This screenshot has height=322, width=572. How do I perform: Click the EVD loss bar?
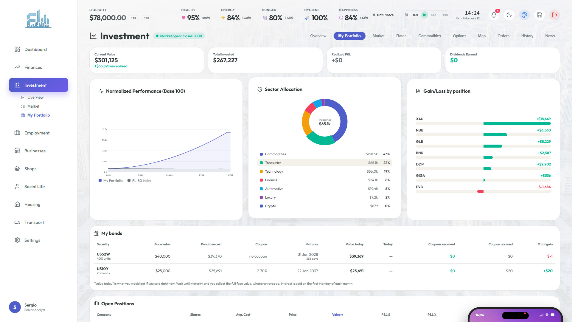(480, 191)
